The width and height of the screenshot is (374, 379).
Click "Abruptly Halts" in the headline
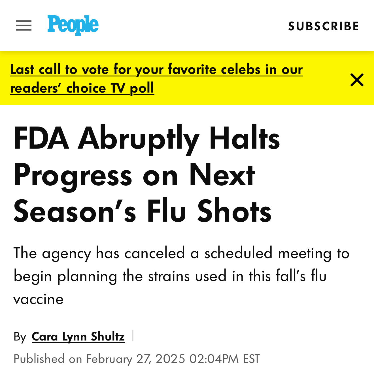pyautogui.click(x=179, y=138)
